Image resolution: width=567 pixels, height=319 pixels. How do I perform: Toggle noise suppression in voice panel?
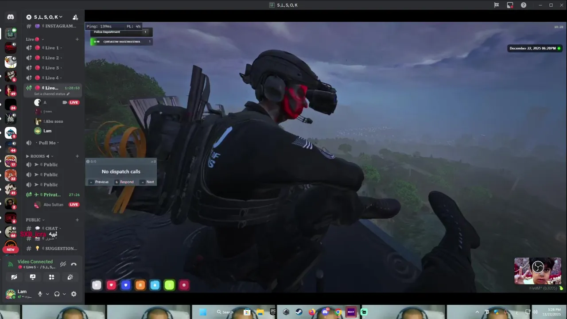pyautogui.click(x=63, y=264)
